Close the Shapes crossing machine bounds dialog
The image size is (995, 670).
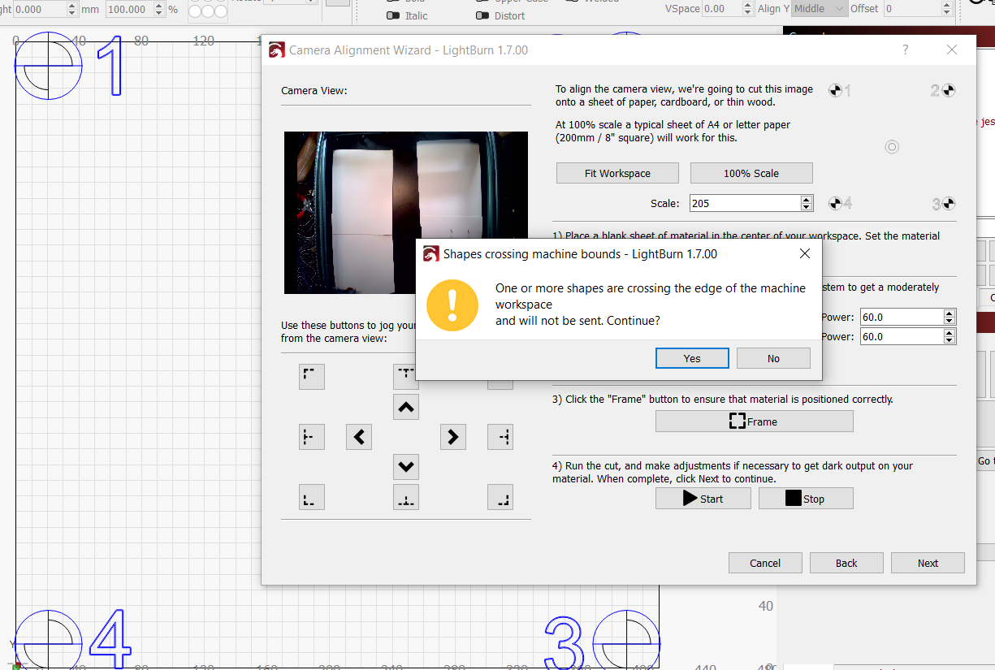(804, 254)
